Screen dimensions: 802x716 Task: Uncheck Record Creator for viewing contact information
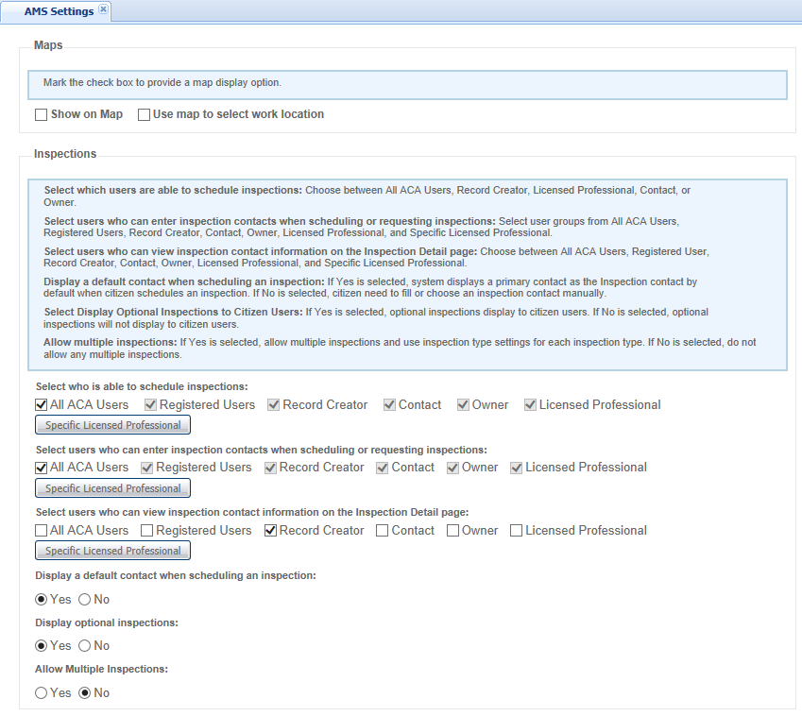tap(271, 531)
